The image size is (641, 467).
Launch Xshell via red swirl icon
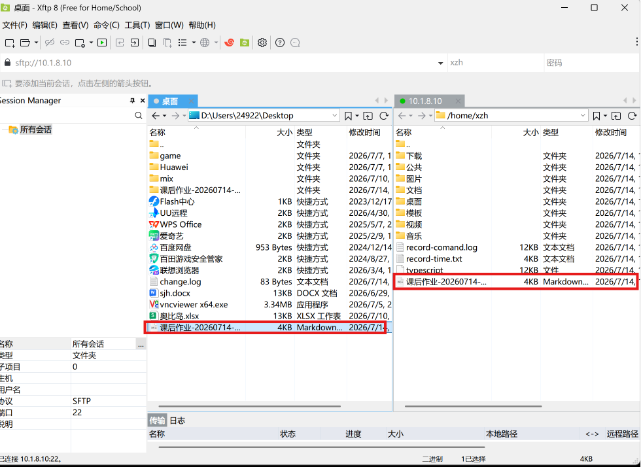coord(230,43)
